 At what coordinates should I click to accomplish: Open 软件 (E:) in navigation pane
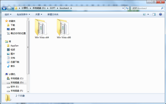point(15,87)
